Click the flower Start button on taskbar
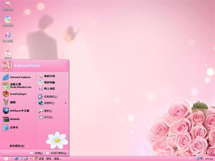 point(6,159)
